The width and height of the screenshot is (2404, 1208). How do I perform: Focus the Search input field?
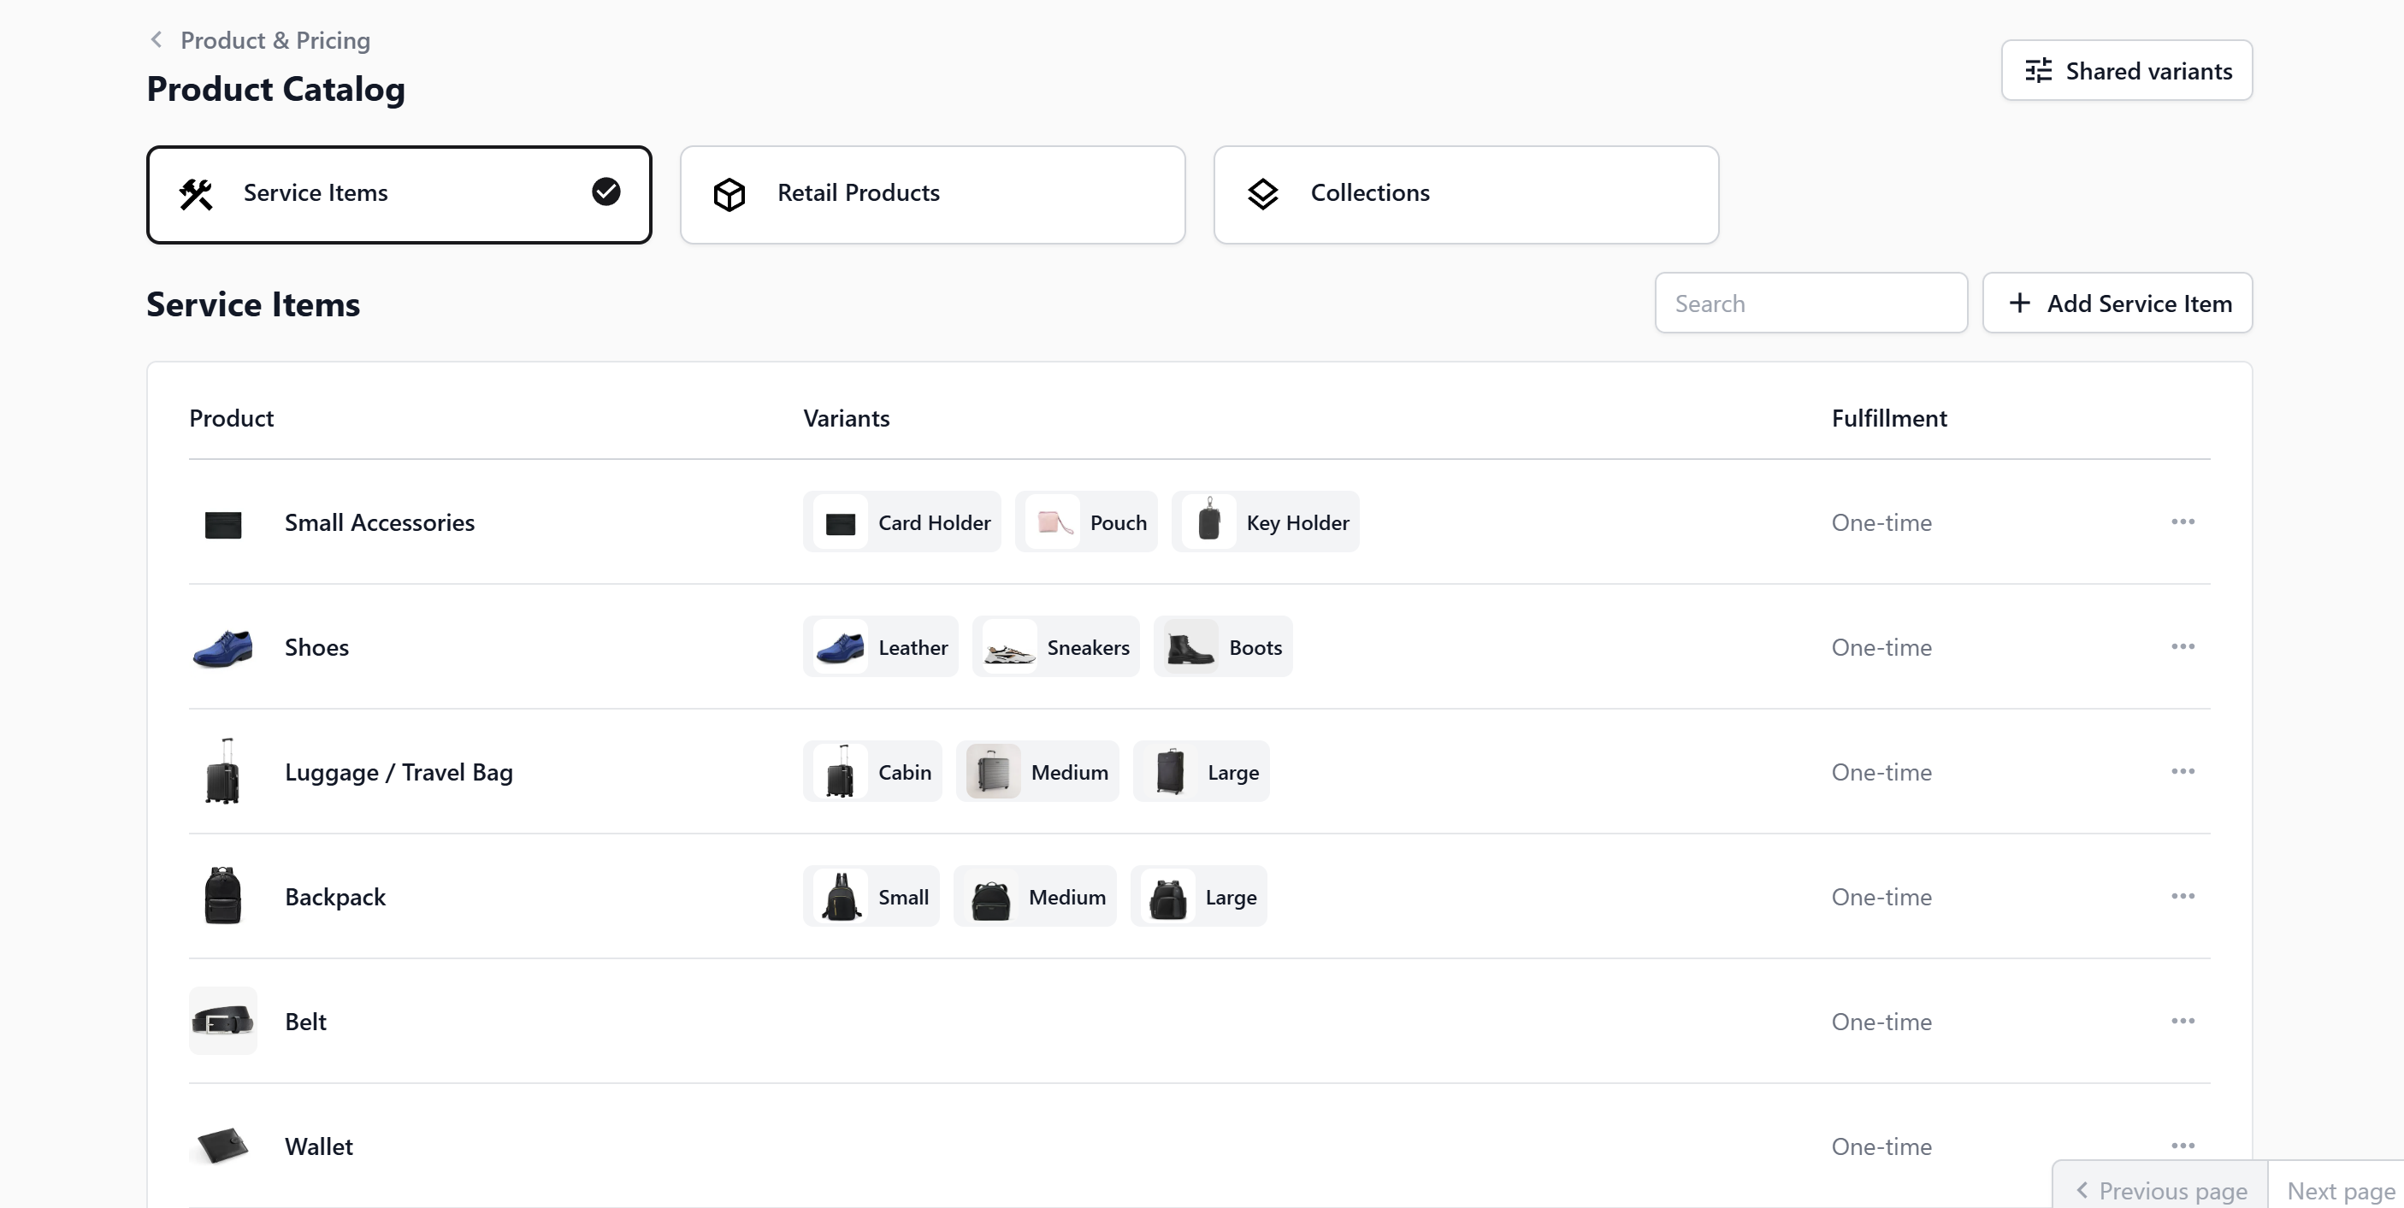pyautogui.click(x=1810, y=303)
